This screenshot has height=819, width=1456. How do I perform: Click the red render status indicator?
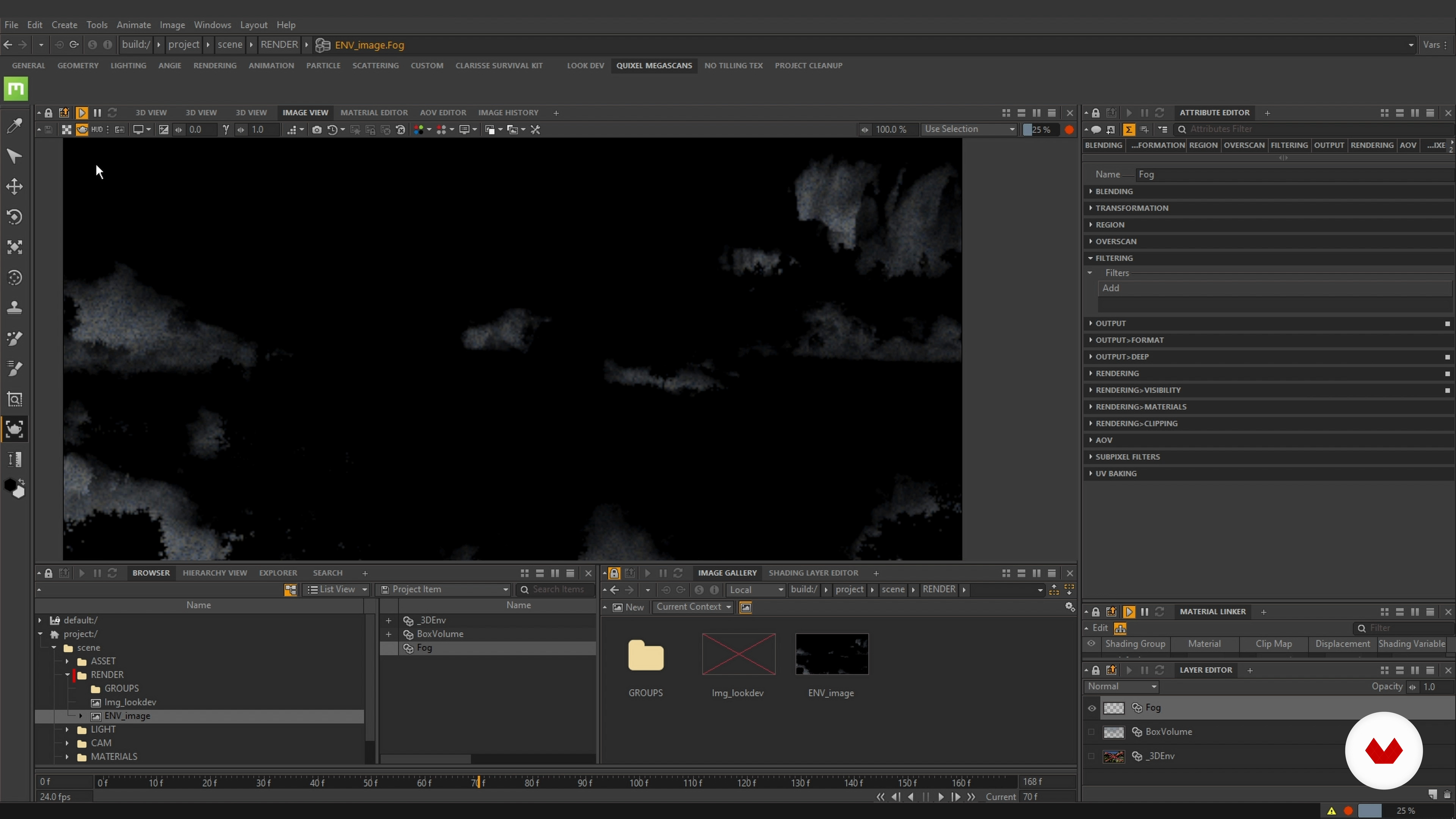(1069, 129)
